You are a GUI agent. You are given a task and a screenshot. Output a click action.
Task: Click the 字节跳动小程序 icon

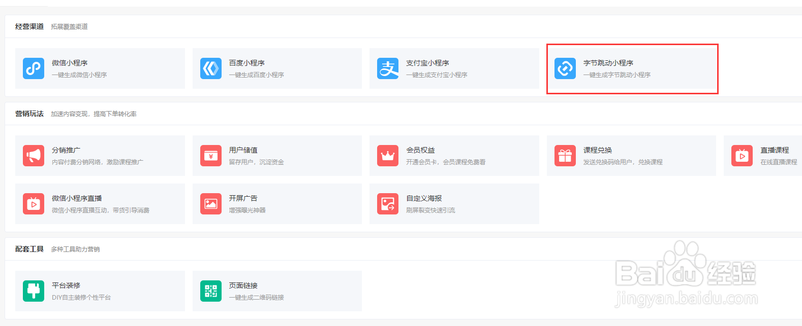pyautogui.click(x=565, y=68)
